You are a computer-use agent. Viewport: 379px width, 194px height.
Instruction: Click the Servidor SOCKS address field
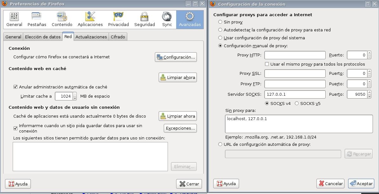(x=295, y=94)
